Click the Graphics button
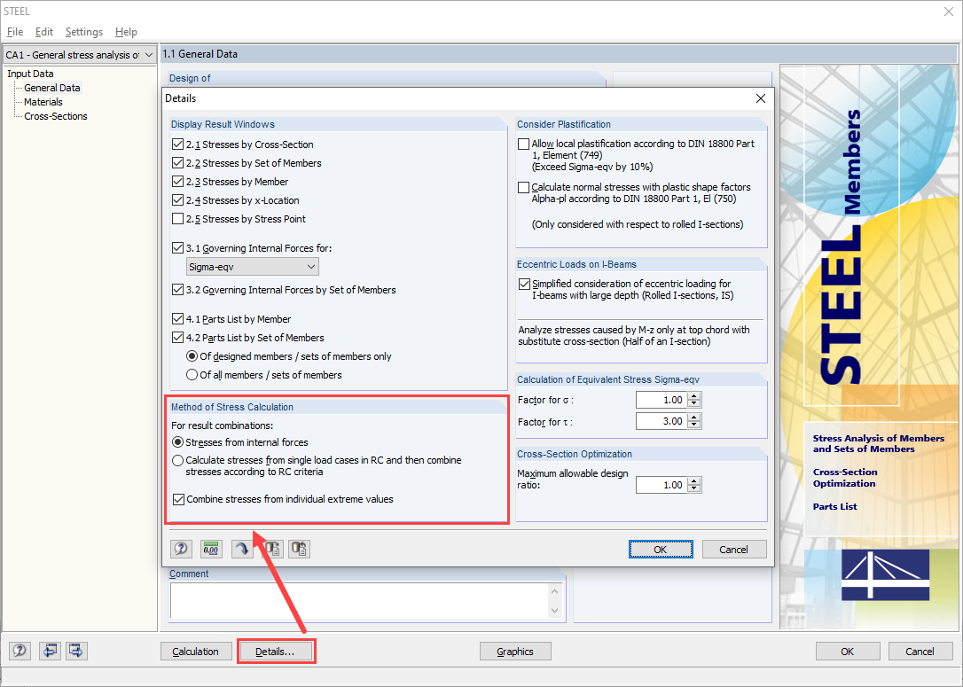Viewport: 963px width, 687px height. pos(515,652)
